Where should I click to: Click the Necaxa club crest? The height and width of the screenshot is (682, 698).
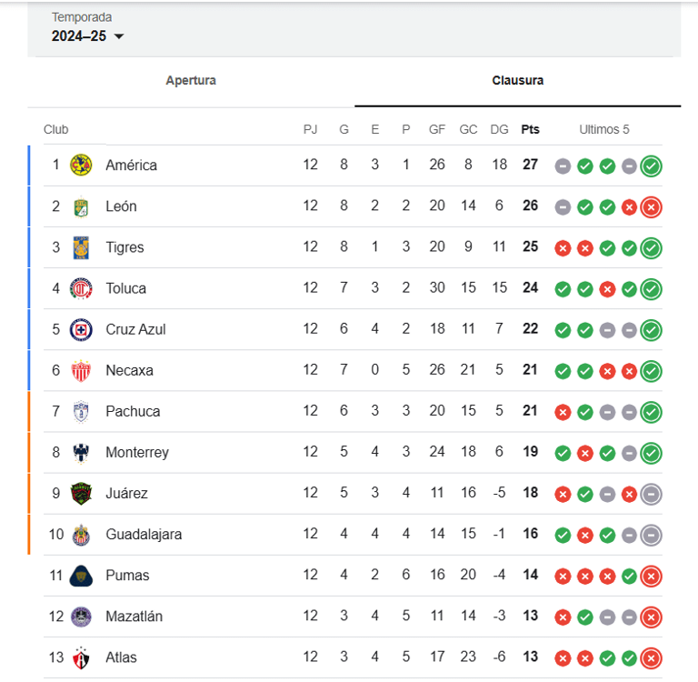tap(81, 370)
